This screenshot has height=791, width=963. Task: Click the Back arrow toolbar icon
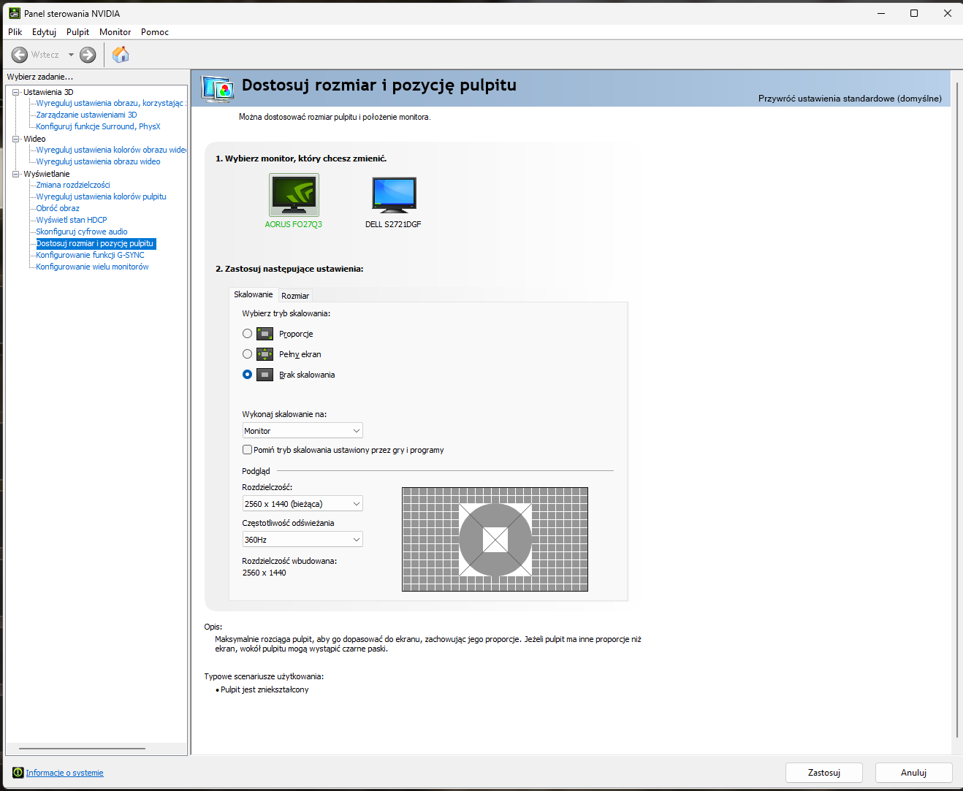click(x=20, y=55)
